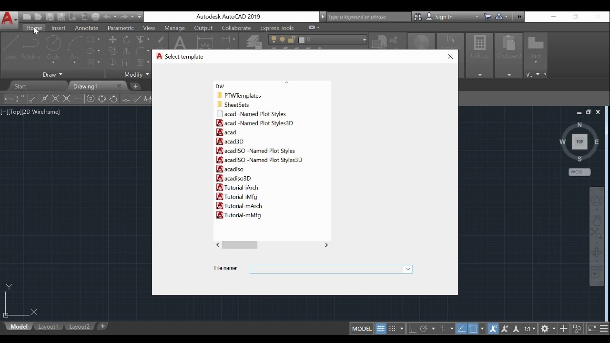This screenshot has width=610, height=343.
Task: Select the Arc tool in Draw panel
Action: 75,48
